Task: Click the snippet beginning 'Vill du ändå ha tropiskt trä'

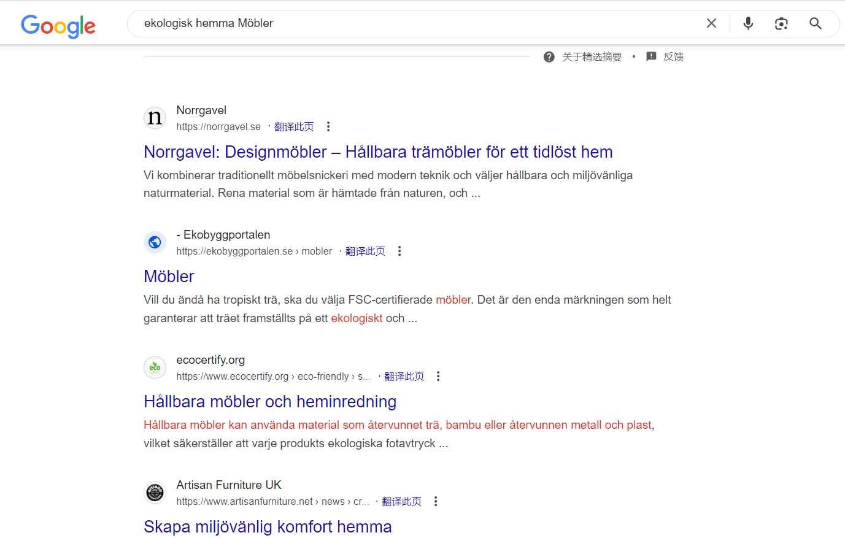Action: click(407, 309)
